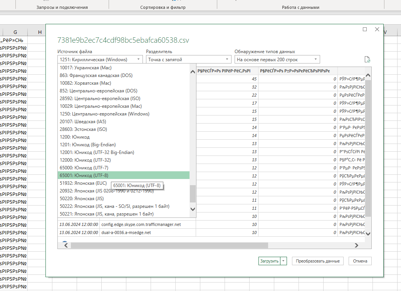
Task: Click the Преобразовать данные button
Action: tap(317, 261)
